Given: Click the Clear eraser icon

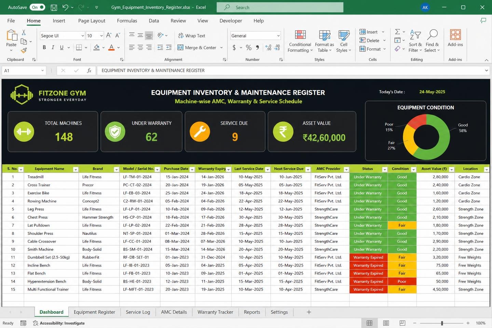Looking at the screenshot, I should (x=397, y=49).
